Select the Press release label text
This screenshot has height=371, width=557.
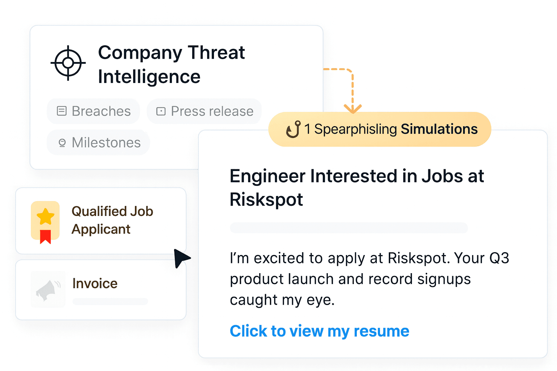212,111
